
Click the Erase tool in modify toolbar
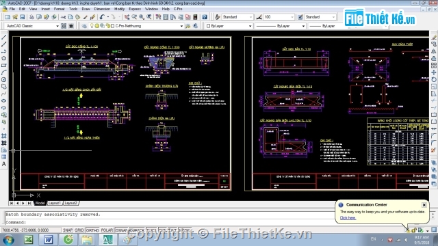point(434,38)
